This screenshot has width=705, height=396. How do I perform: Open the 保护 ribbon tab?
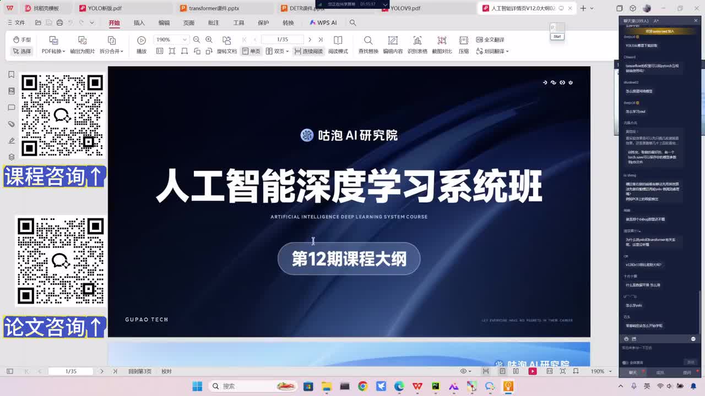(263, 23)
